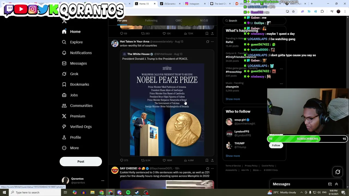Image resolution: width=349 pixels, height=196 pixels.
Task: Follow the THUMP account
Action: [x=276, y=145]
